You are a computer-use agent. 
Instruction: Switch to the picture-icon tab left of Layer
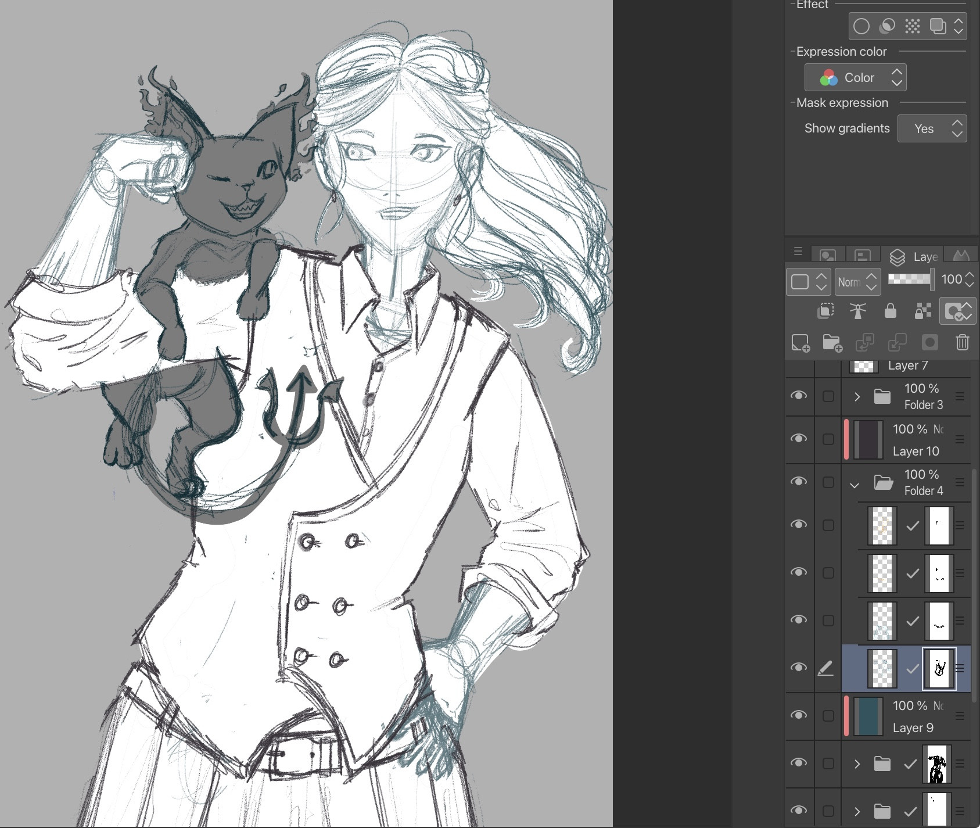click(828, 256)
